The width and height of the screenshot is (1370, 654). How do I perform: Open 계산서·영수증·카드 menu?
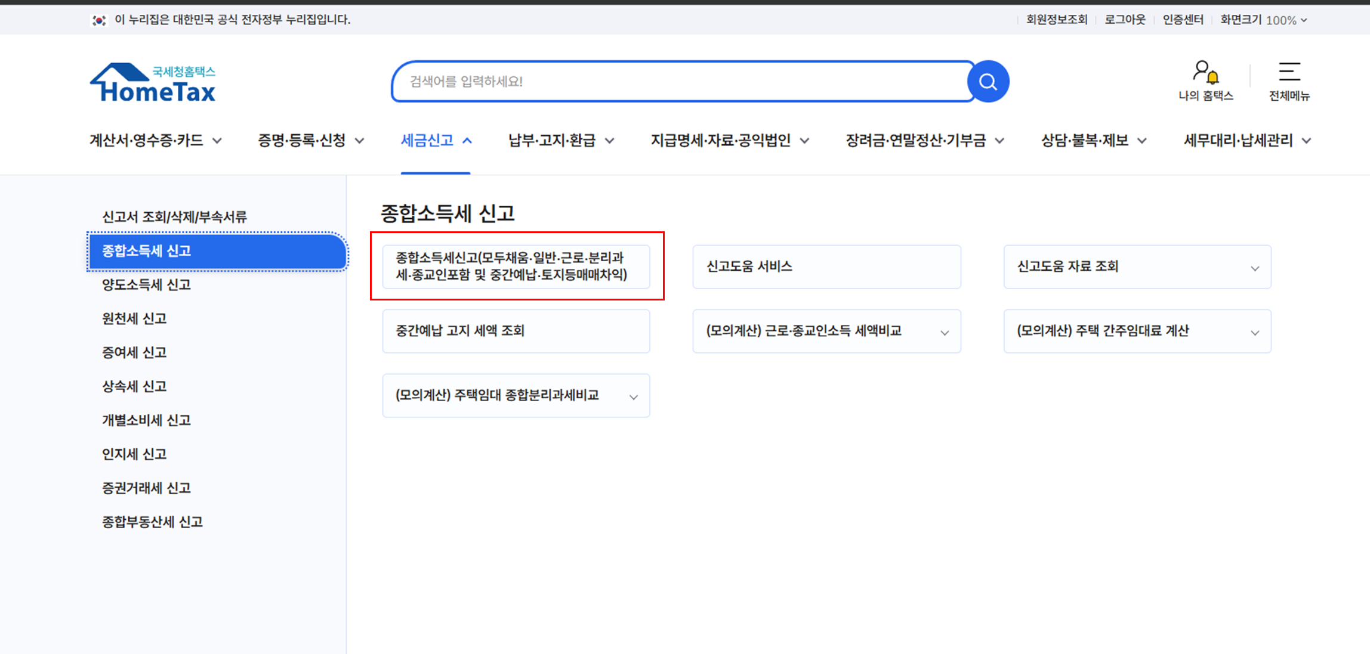(155, 141)
